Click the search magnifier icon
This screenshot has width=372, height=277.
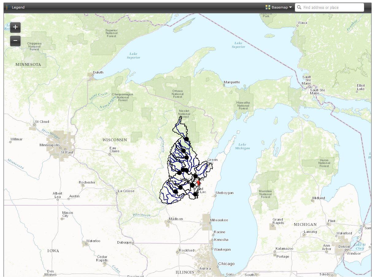point(299,7)
